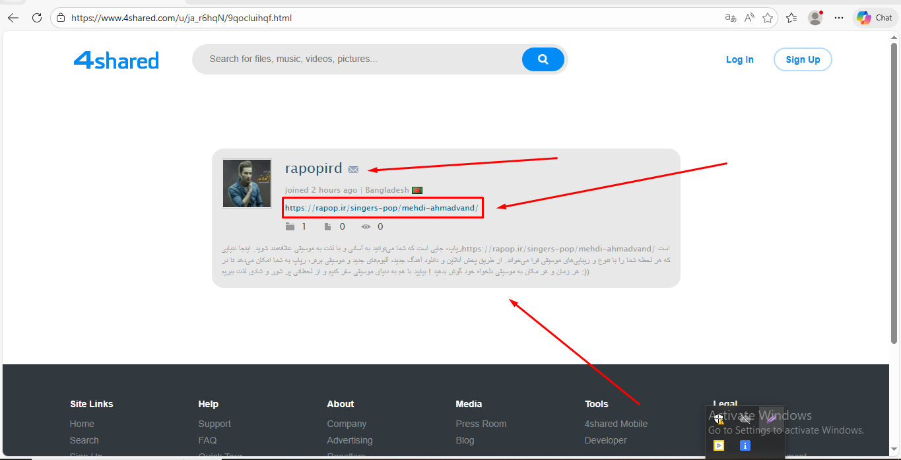Viewport: 901px width, 460px height.
Task: Start Read aloud from address bar
Action: [749, 18]
